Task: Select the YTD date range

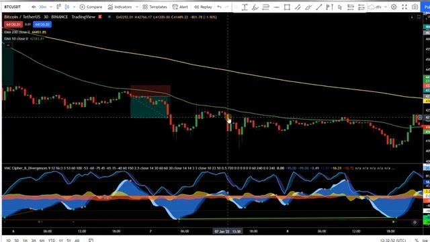Action: point(52,241)
